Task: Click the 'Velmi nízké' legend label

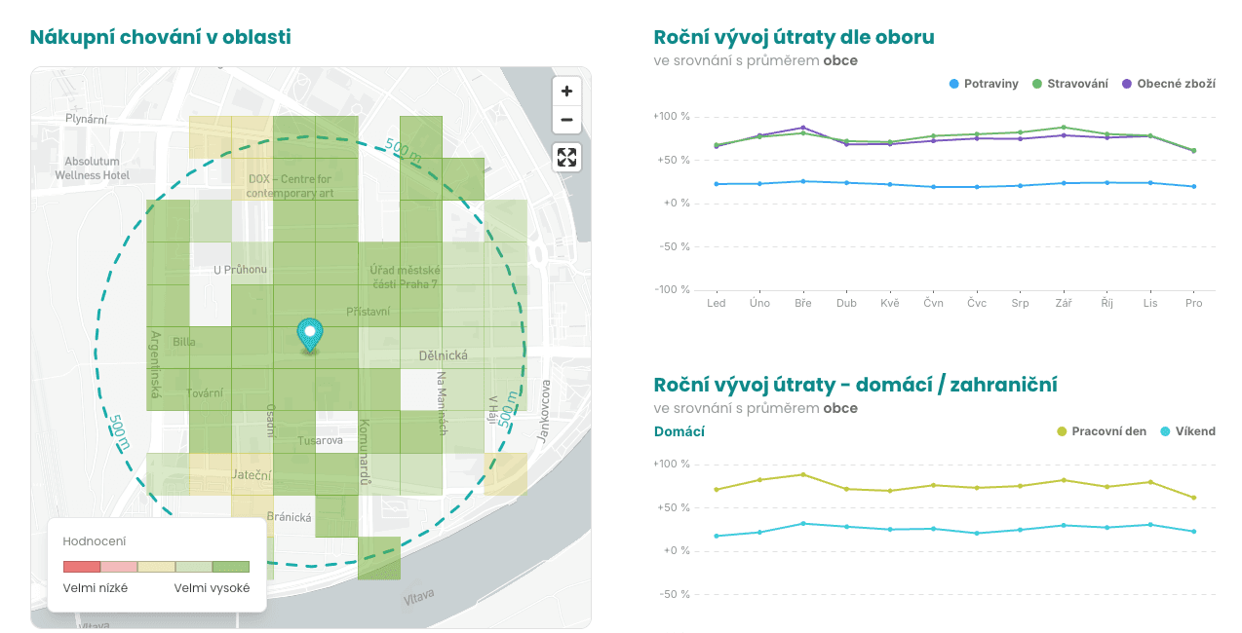Action: coord(96,588)
